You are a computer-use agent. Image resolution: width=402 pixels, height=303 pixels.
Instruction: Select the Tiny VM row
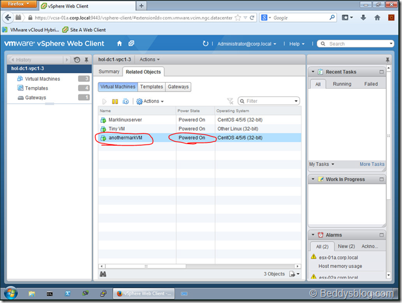pos(199,128)
